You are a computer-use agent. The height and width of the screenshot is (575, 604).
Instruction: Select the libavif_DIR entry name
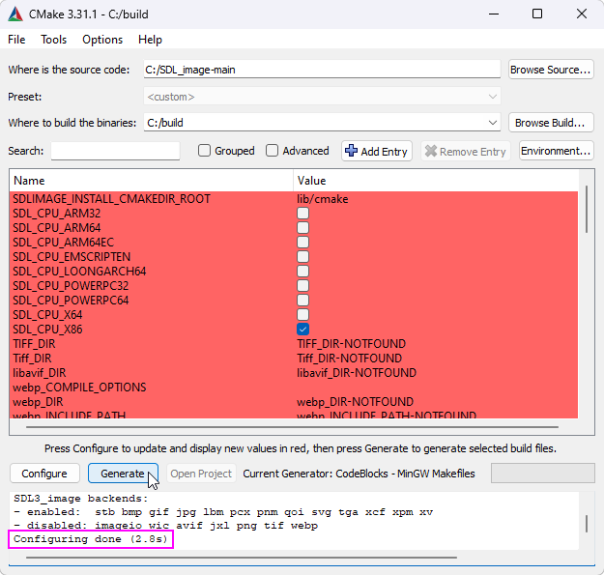pos(40,373)
